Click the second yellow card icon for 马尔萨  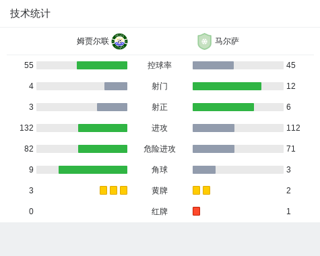(206, 191)
